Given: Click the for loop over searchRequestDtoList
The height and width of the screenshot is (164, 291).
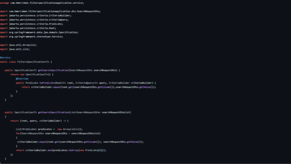Looking at the screenshot, I should (58, 133).
